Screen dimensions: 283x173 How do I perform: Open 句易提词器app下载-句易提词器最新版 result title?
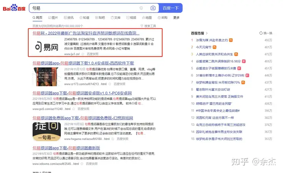(x=66, y=148)
